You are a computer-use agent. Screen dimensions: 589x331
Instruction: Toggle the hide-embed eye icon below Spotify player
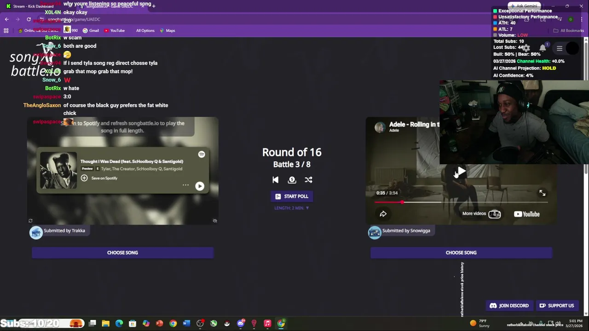[x=214, y=221]
